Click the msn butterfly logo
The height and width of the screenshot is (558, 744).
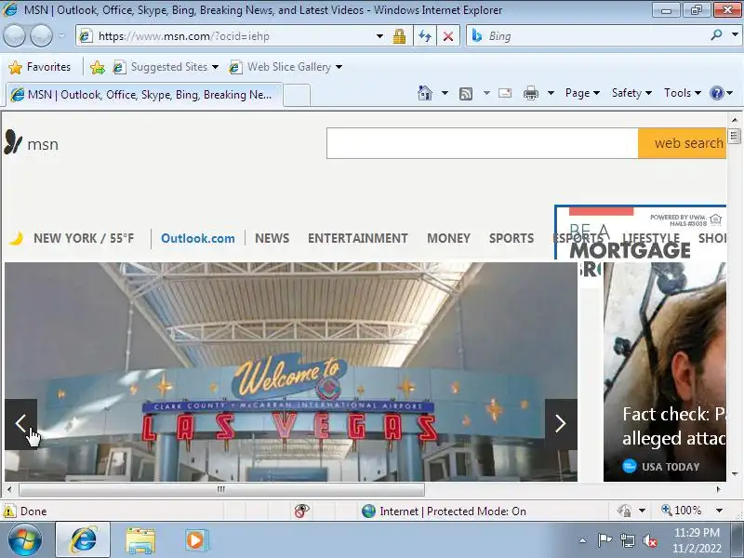(32, 143)
